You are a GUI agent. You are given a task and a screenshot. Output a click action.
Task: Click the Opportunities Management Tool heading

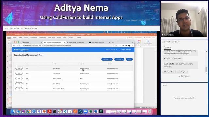(x=28, y=55)
